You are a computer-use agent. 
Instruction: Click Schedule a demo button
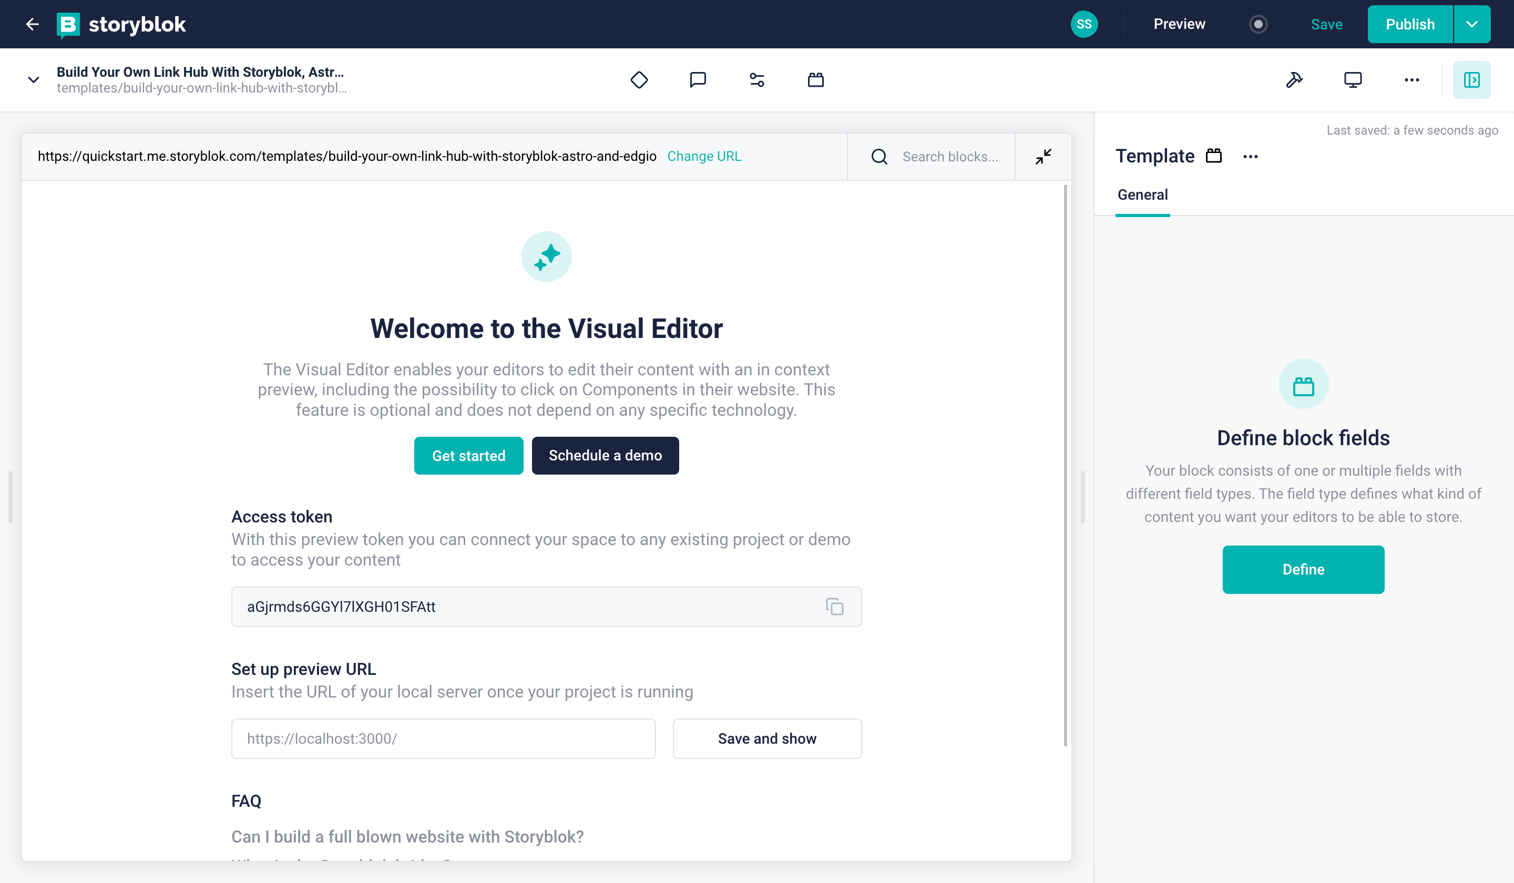pos(605,455)
